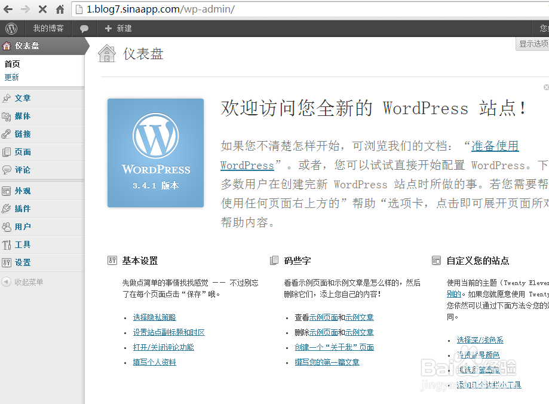The width and height of the screenshot is (549, 404).
Task: Open the 填写个人资料 link
Action: [x=154, y=362]
